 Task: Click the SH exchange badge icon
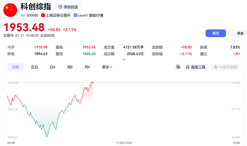(x=23, y=15)
